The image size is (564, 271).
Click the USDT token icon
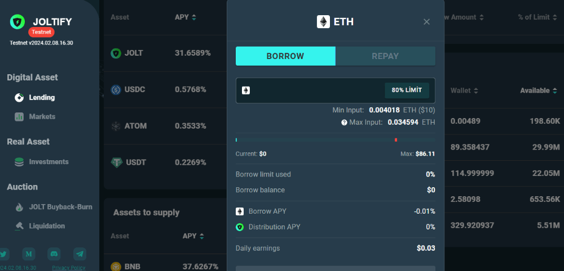click(x=117, y=162)
